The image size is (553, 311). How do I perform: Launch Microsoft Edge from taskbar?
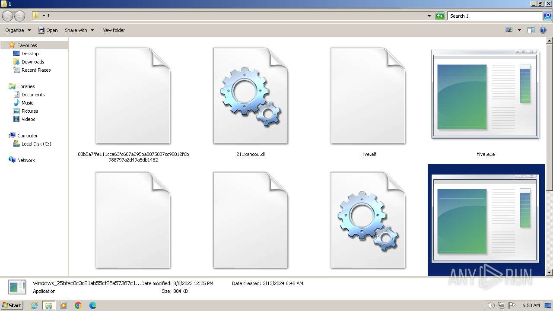point(93,305)
